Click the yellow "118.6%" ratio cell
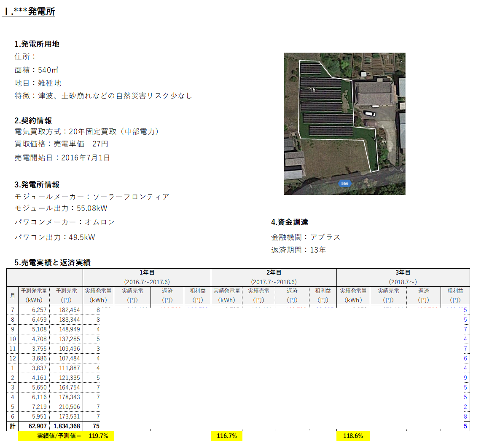The width and height of the screenshot is (484, 443). pos(353,436)
